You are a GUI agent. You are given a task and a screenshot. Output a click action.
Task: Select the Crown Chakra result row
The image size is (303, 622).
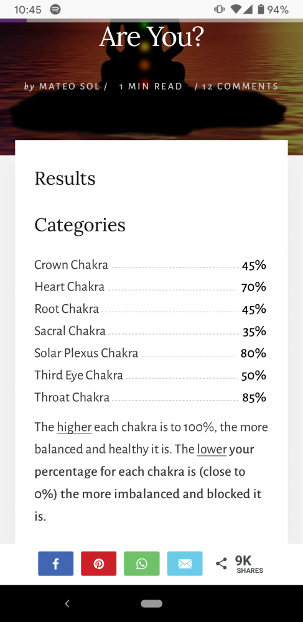point(151,264)
